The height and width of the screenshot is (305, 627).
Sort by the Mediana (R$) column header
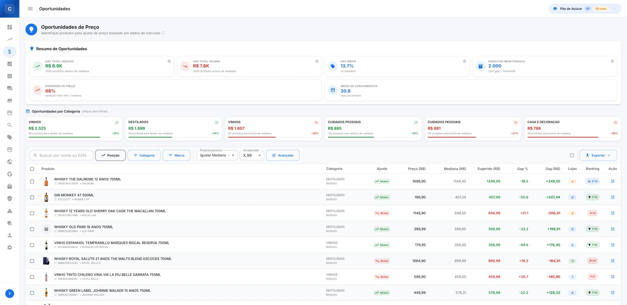click(455, 169)
